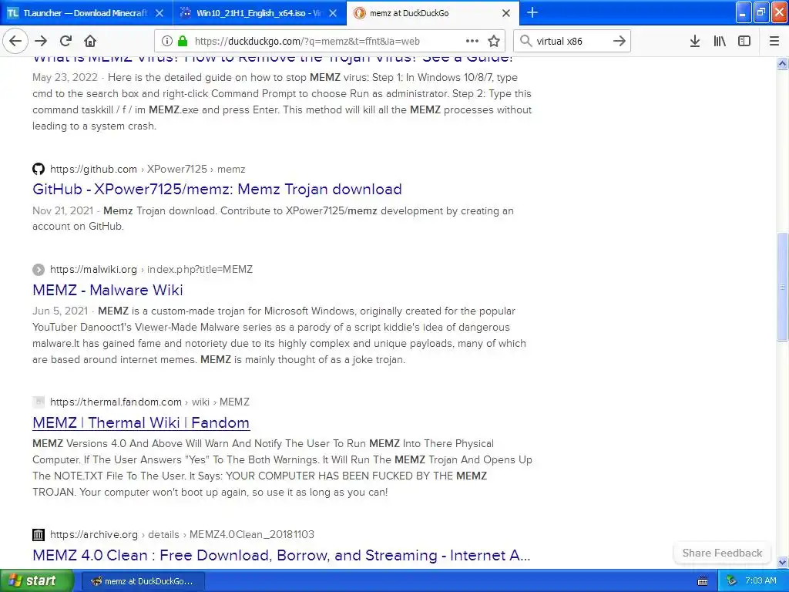
Task: Click the Nov 21, 2021 result date
Action: click(63, 210)
